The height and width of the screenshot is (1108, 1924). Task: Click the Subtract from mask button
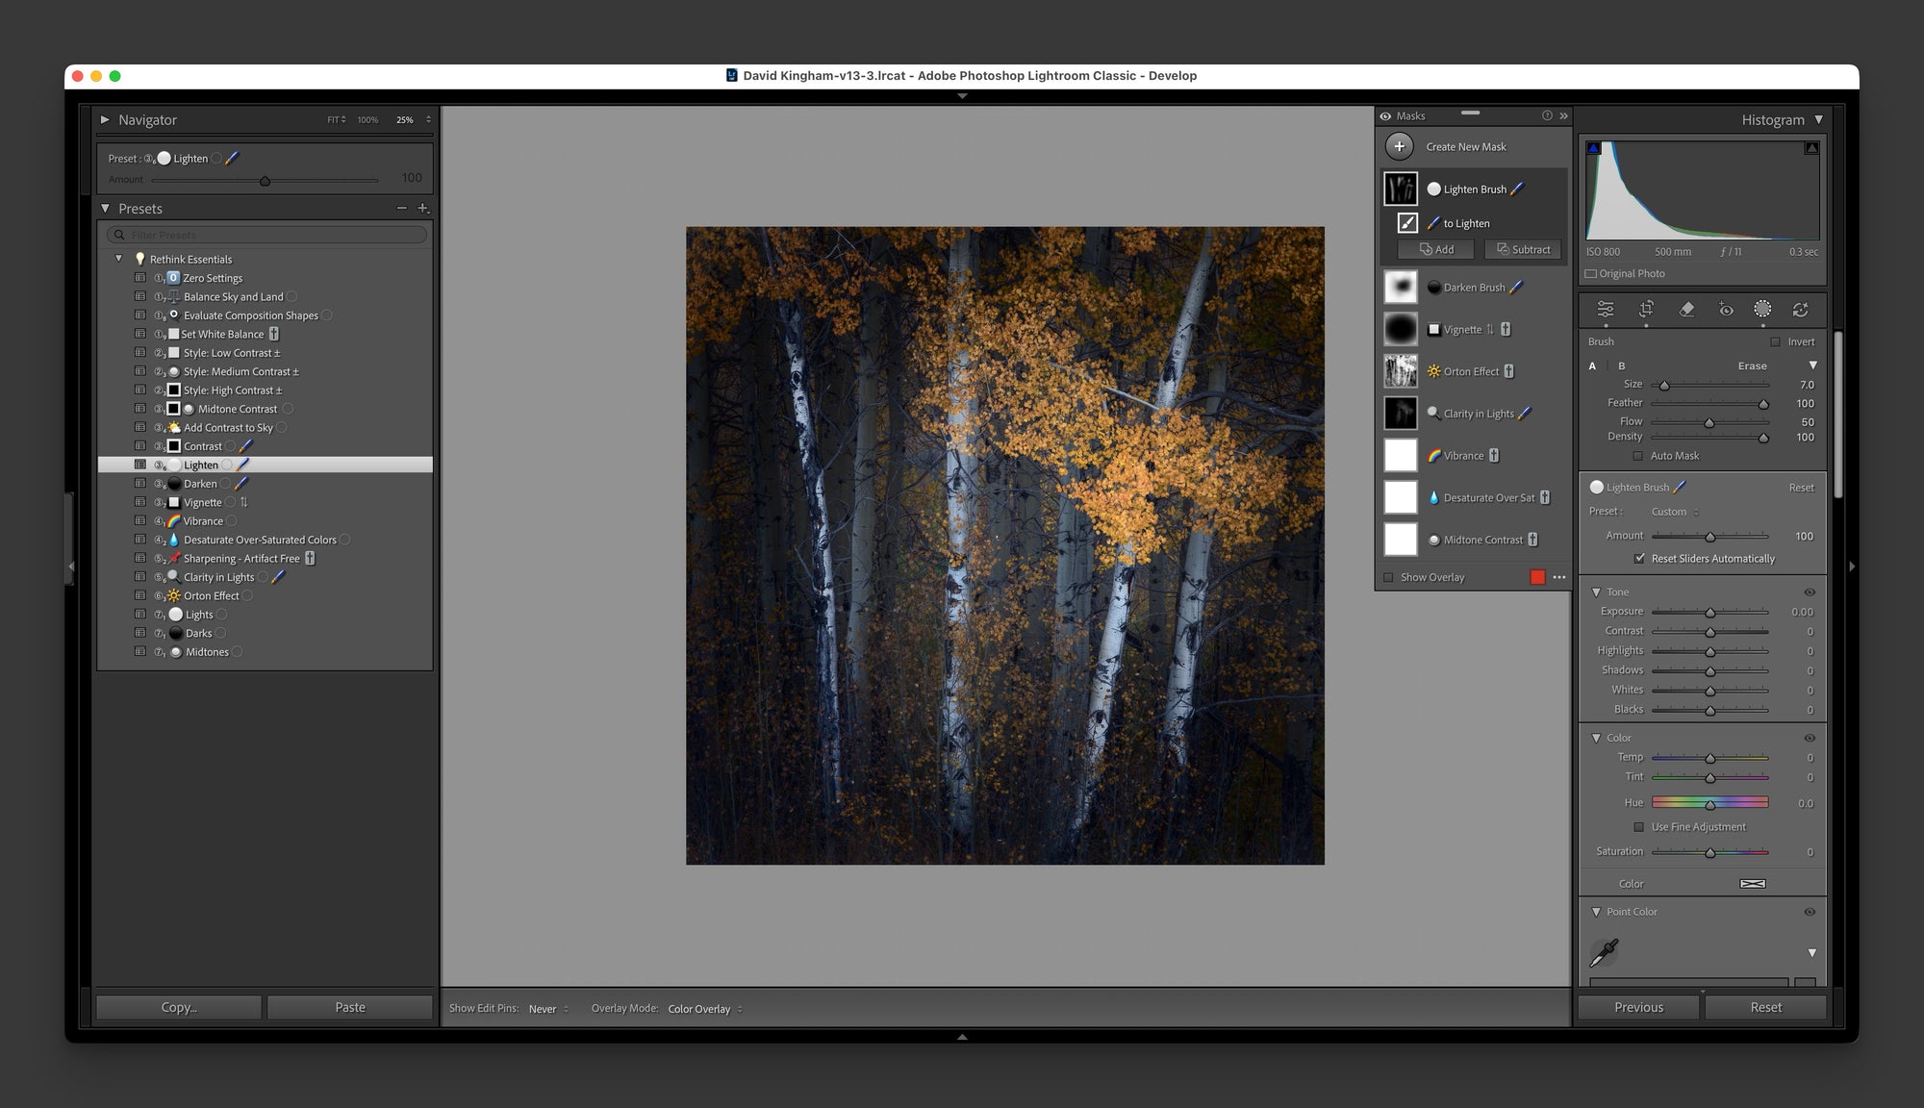pyautogui.click(x=1524, y=249)
